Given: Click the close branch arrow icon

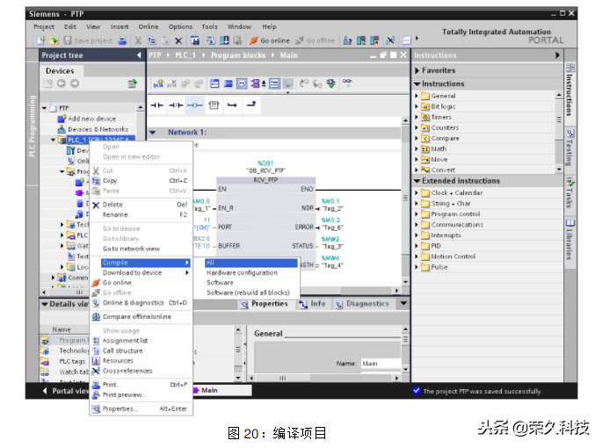Looking at the screenshot, I should [251, 104].
